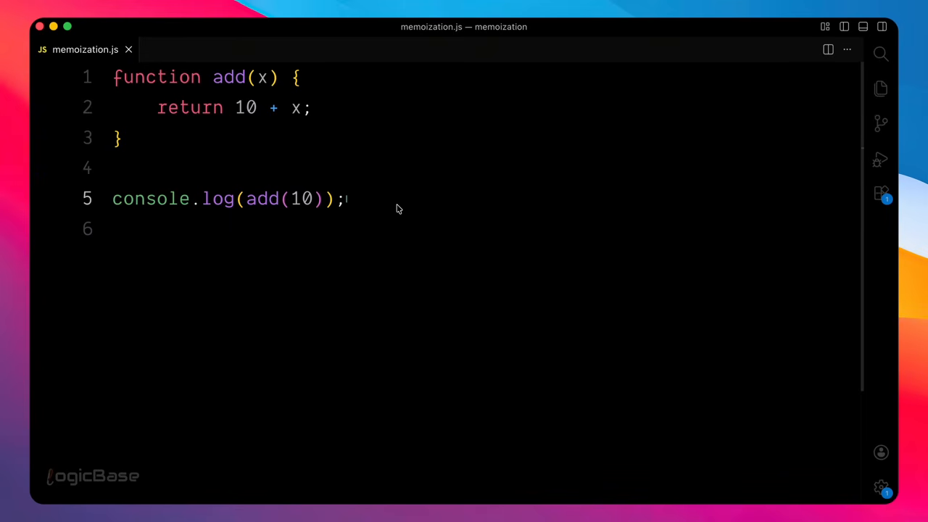928x522 pixels.
Task: Toggle the secondary side bar from the title bar
Action: coord(882,27)
